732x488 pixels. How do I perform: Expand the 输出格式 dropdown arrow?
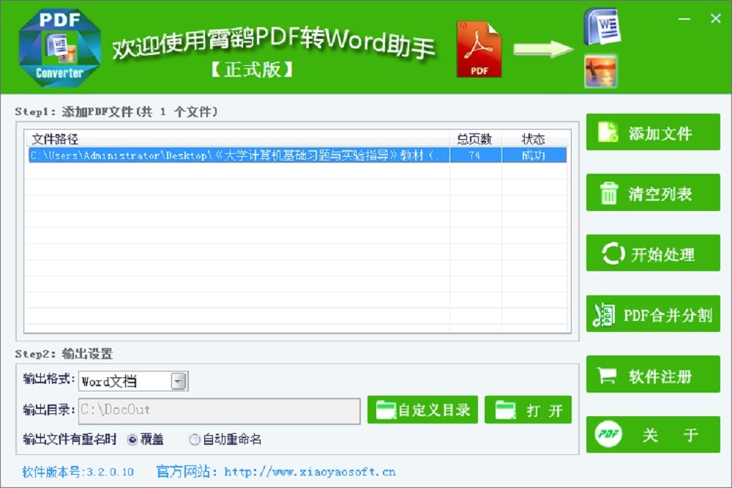[x=179, y=381]
